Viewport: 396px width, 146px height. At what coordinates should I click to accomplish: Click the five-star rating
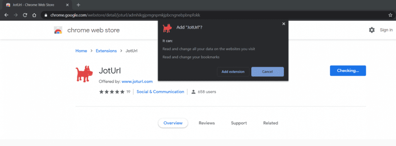point(112,92)
